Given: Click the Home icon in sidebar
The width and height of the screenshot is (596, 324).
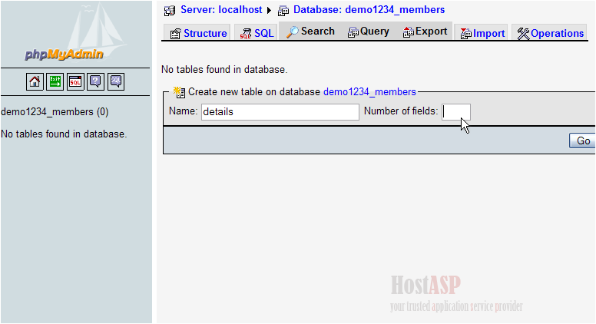Looking at the screenshot, I should click(35, 81).
